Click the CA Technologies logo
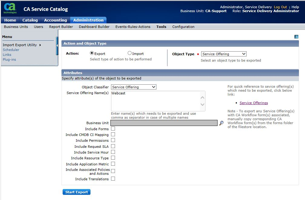The image size is (305, 200). [x=10, y=8]
